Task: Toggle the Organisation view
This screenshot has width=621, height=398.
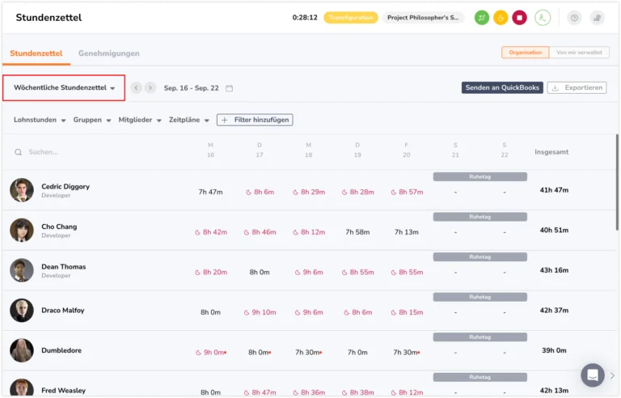Action: point(525,53)
